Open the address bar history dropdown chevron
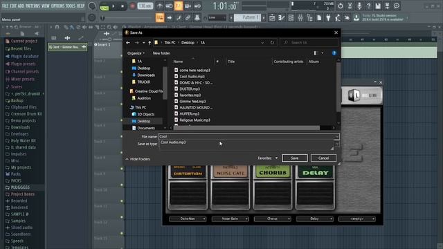 (x=262, y=43)
